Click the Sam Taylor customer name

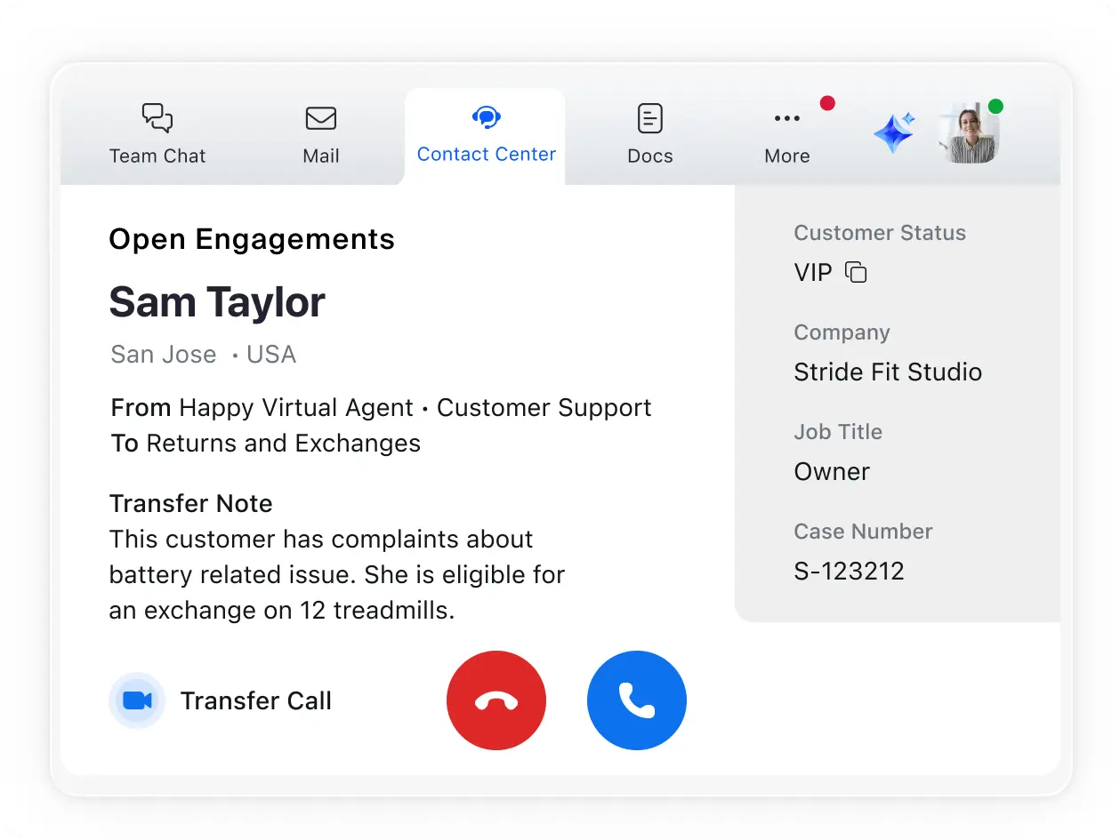point(217,302)
